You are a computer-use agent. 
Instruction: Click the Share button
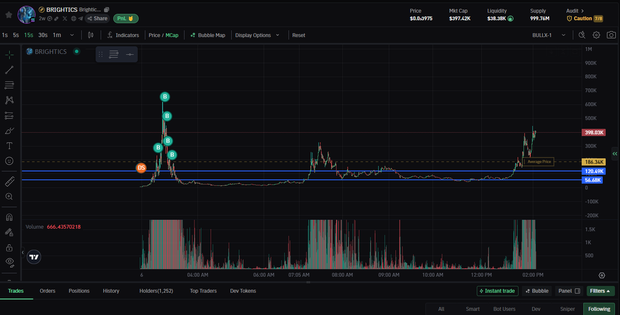click(x=97, y=19)
